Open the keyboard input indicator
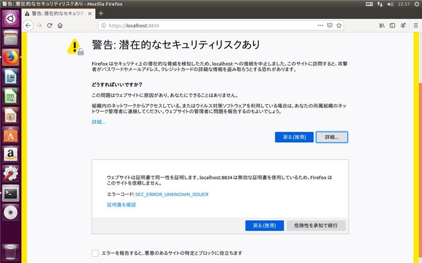422x263 pixels. tap(369, 4)
